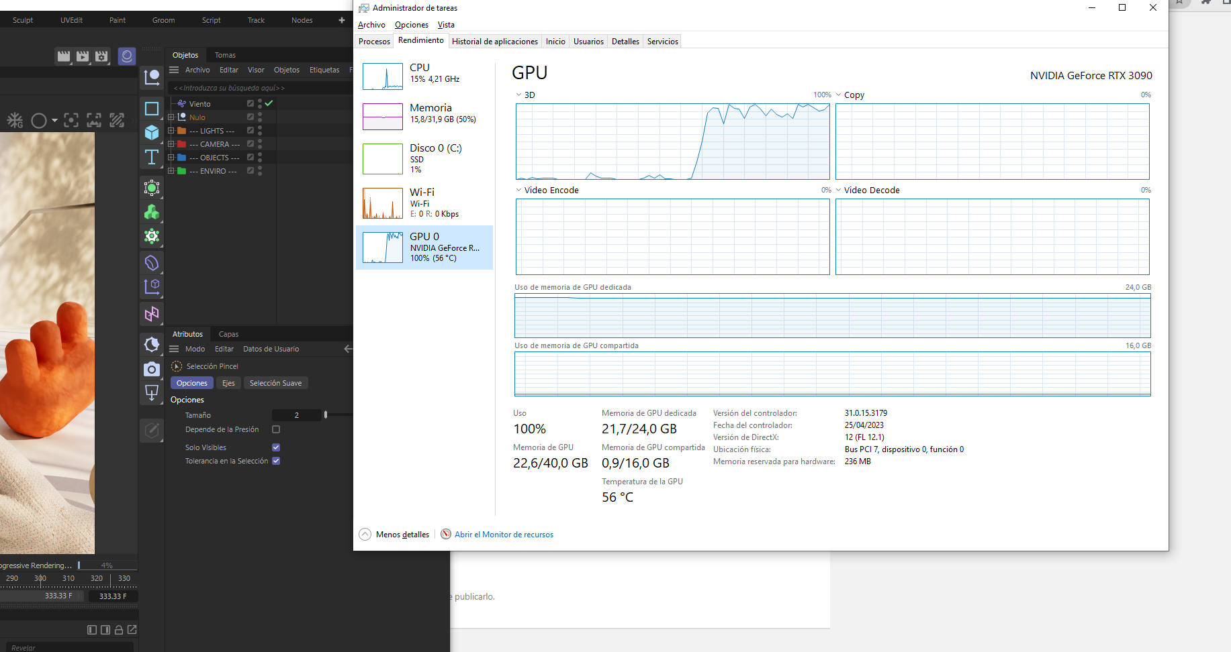The image size is (1231, 652).
Task: Click the pink symmetry planes icon
Action: click(x=152, y=313)
